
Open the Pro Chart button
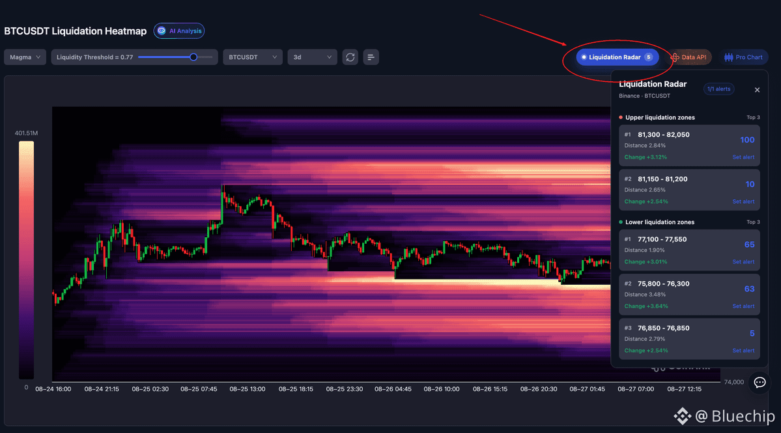tap(743, 57)
